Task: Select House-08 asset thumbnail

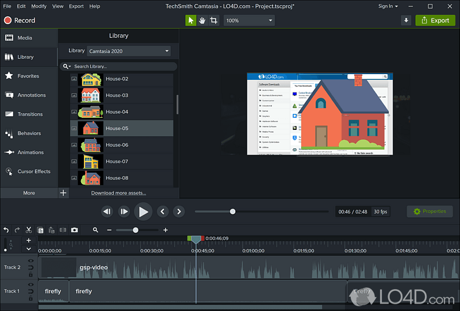Action: [91, 178]
